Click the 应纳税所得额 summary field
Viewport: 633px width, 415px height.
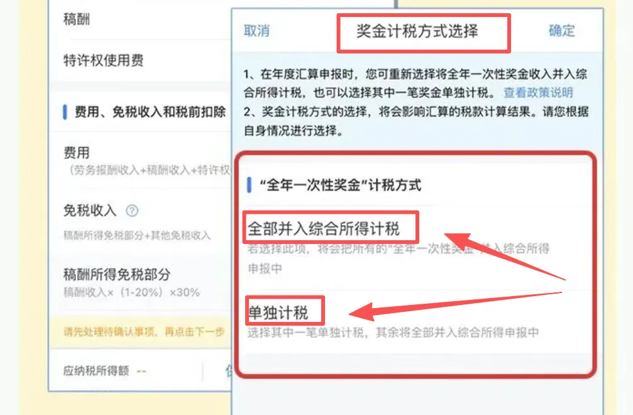104,370
